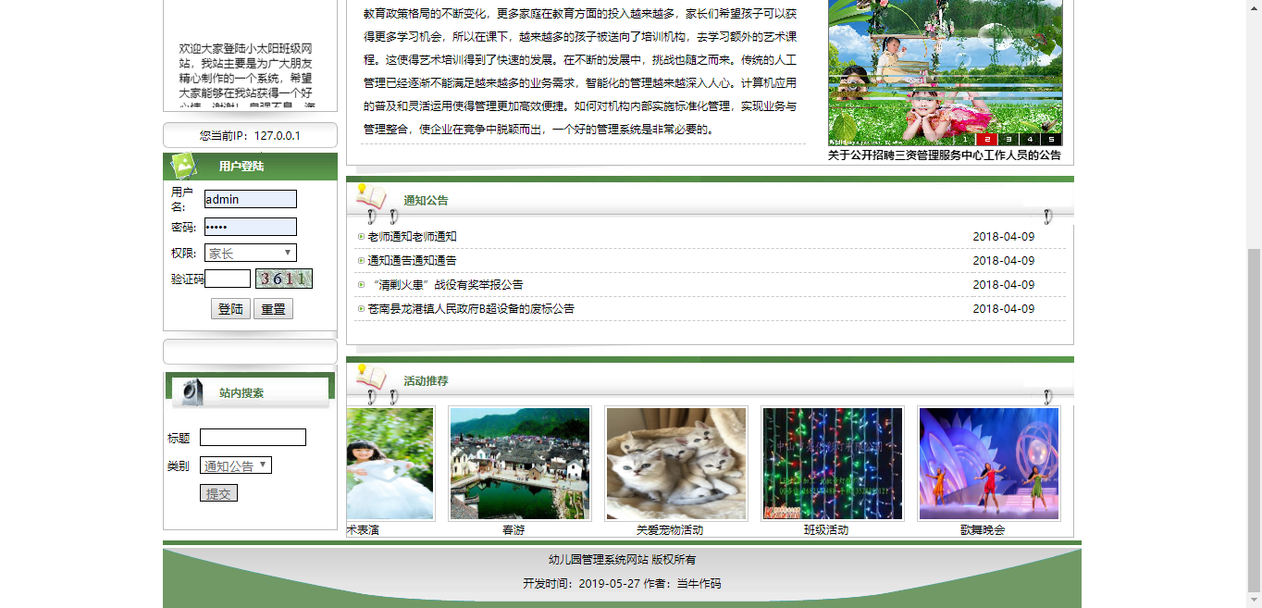The height and width of the screenshot is (608, 1262).
Task: Select the red slide 2 indicator
Action: [986, 140]
